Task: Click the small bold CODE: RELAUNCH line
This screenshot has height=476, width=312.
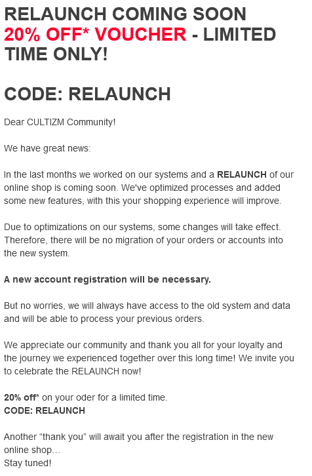Action: pos(45,410)
